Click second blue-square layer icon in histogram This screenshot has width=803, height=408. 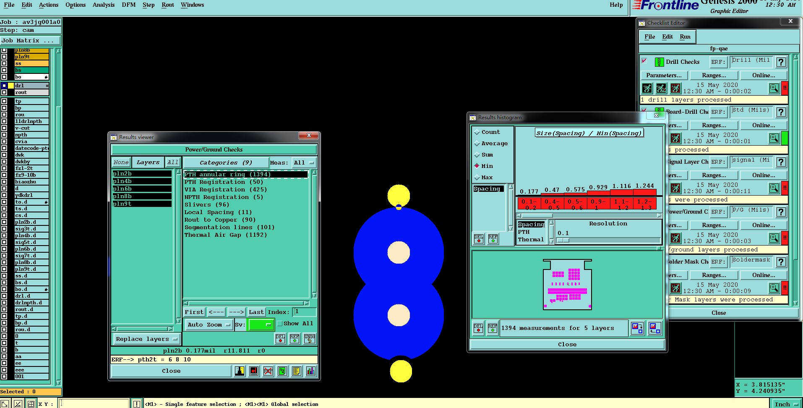(654, 328)
